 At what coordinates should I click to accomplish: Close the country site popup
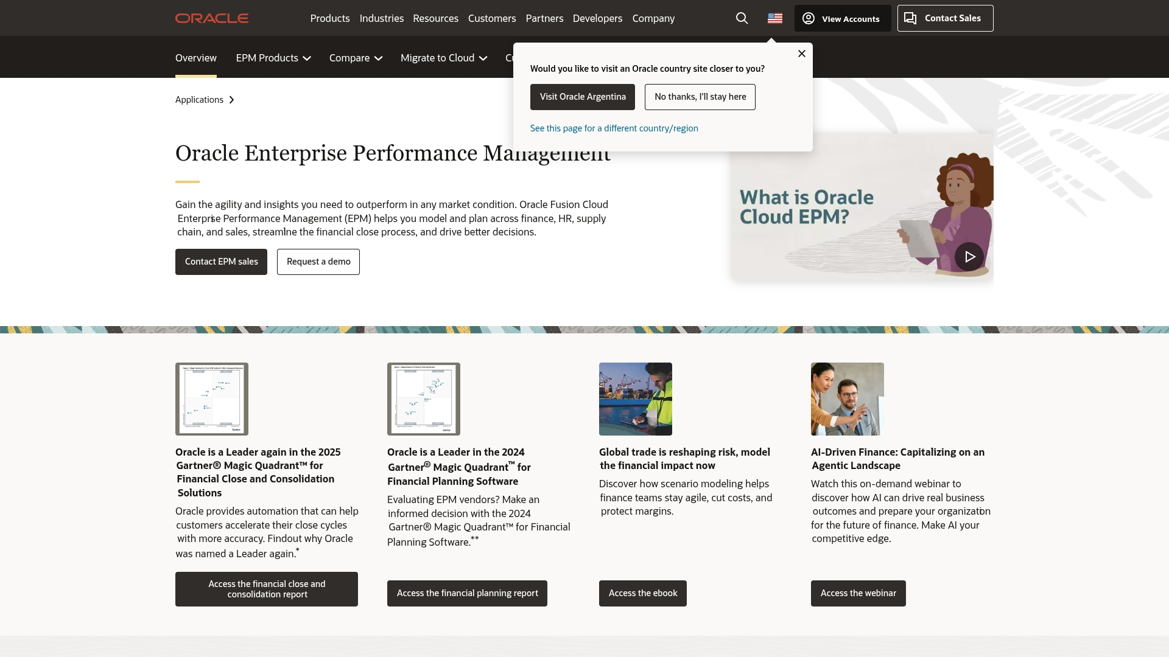pos(802,54)
